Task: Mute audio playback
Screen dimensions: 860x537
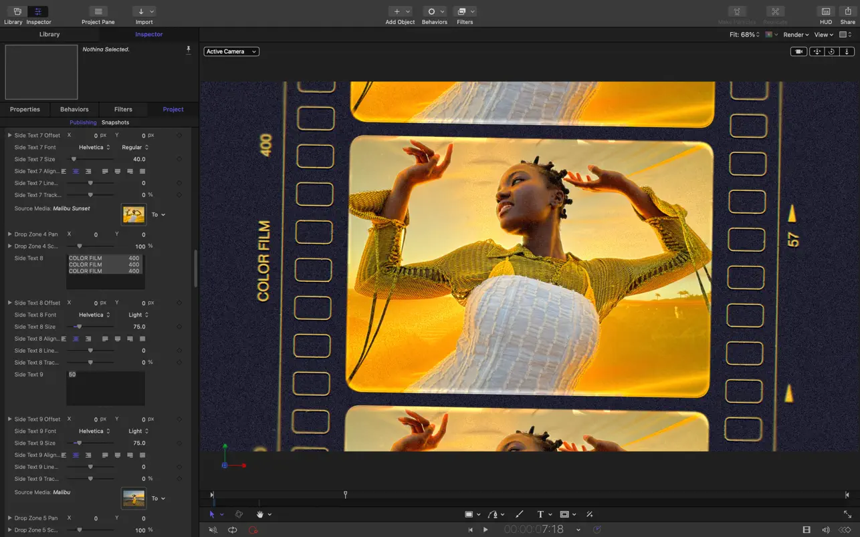Action: [x=213, y=529]
